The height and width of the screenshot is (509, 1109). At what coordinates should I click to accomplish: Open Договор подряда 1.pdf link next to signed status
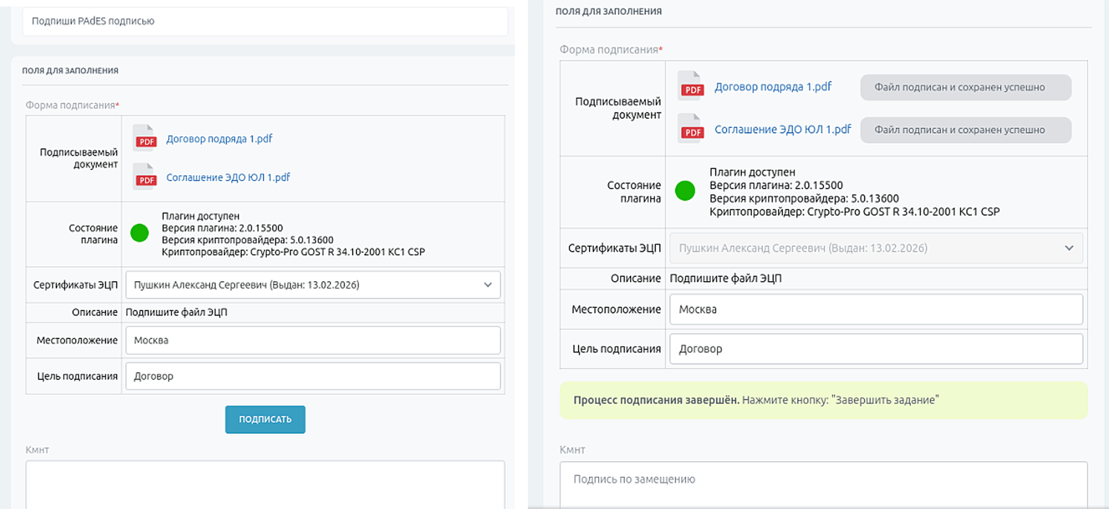773,87
